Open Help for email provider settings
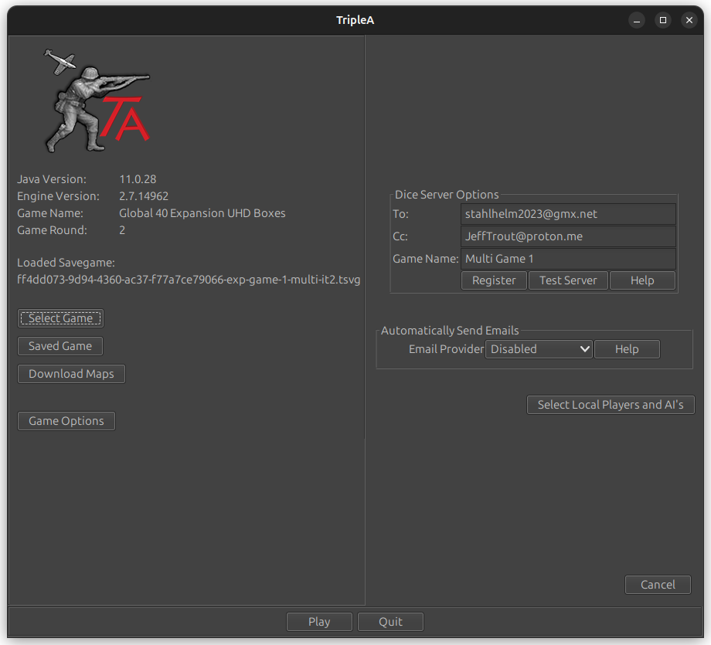The image size is (711, 645). coord(627,348)
